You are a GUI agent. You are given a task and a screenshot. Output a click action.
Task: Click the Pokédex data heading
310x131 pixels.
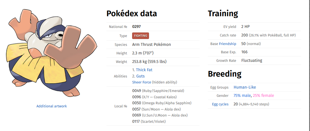pyautogui.click(x=132, y=13)
